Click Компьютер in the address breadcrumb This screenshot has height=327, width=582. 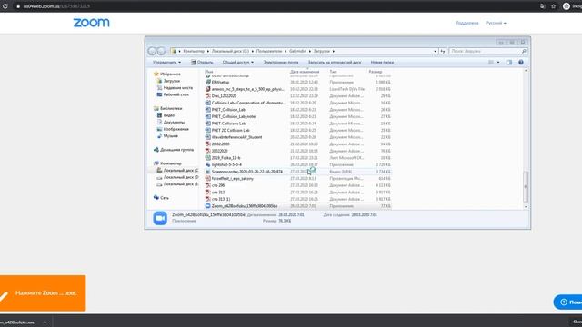click(x=194, y=51)
